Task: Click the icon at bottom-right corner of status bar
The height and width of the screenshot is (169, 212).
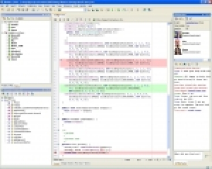Action: point(208,168)
